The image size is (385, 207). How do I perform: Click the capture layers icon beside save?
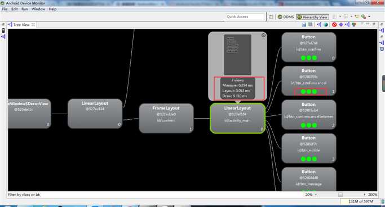pos(311,25)
